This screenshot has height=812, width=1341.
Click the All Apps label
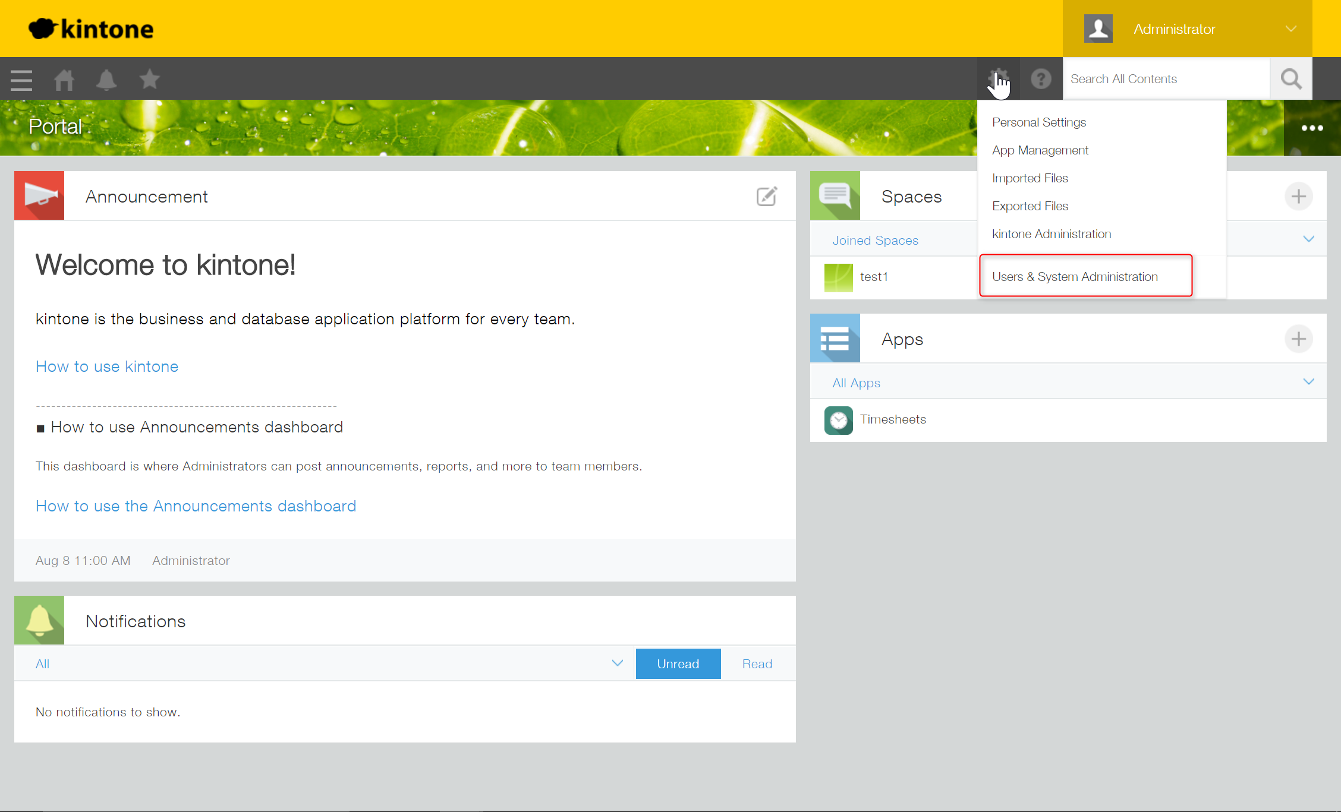(856, 383)
